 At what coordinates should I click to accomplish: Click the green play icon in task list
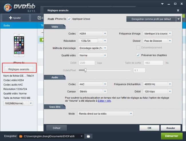coord(42,40)
